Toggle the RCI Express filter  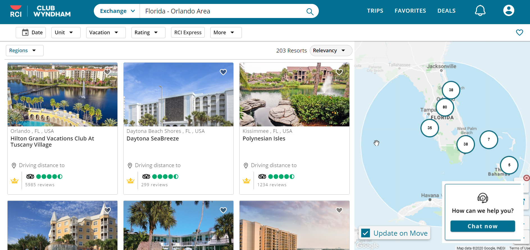coord(188,33)
